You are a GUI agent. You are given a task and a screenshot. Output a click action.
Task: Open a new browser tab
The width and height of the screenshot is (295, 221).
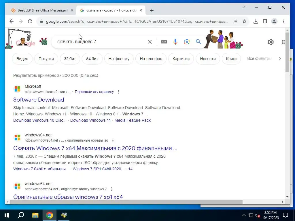tap(152, 11)
